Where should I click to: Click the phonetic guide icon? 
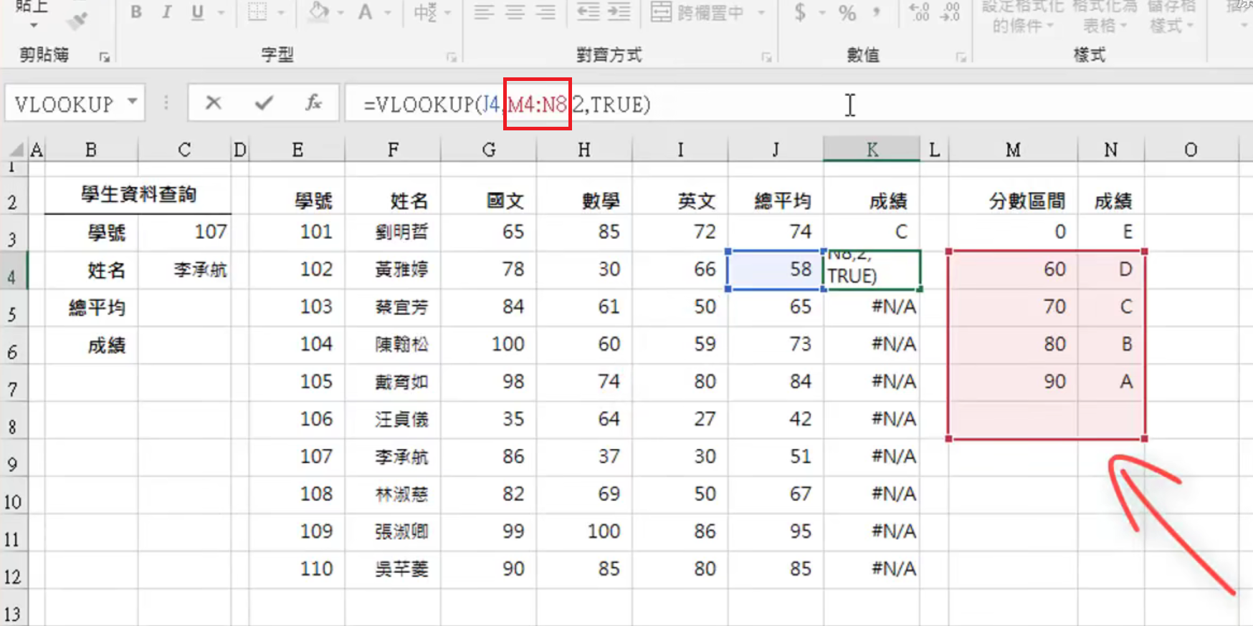425,12
